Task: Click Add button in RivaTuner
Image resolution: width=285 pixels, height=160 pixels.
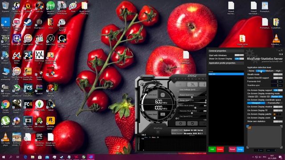Action: [x=212, y=149]
